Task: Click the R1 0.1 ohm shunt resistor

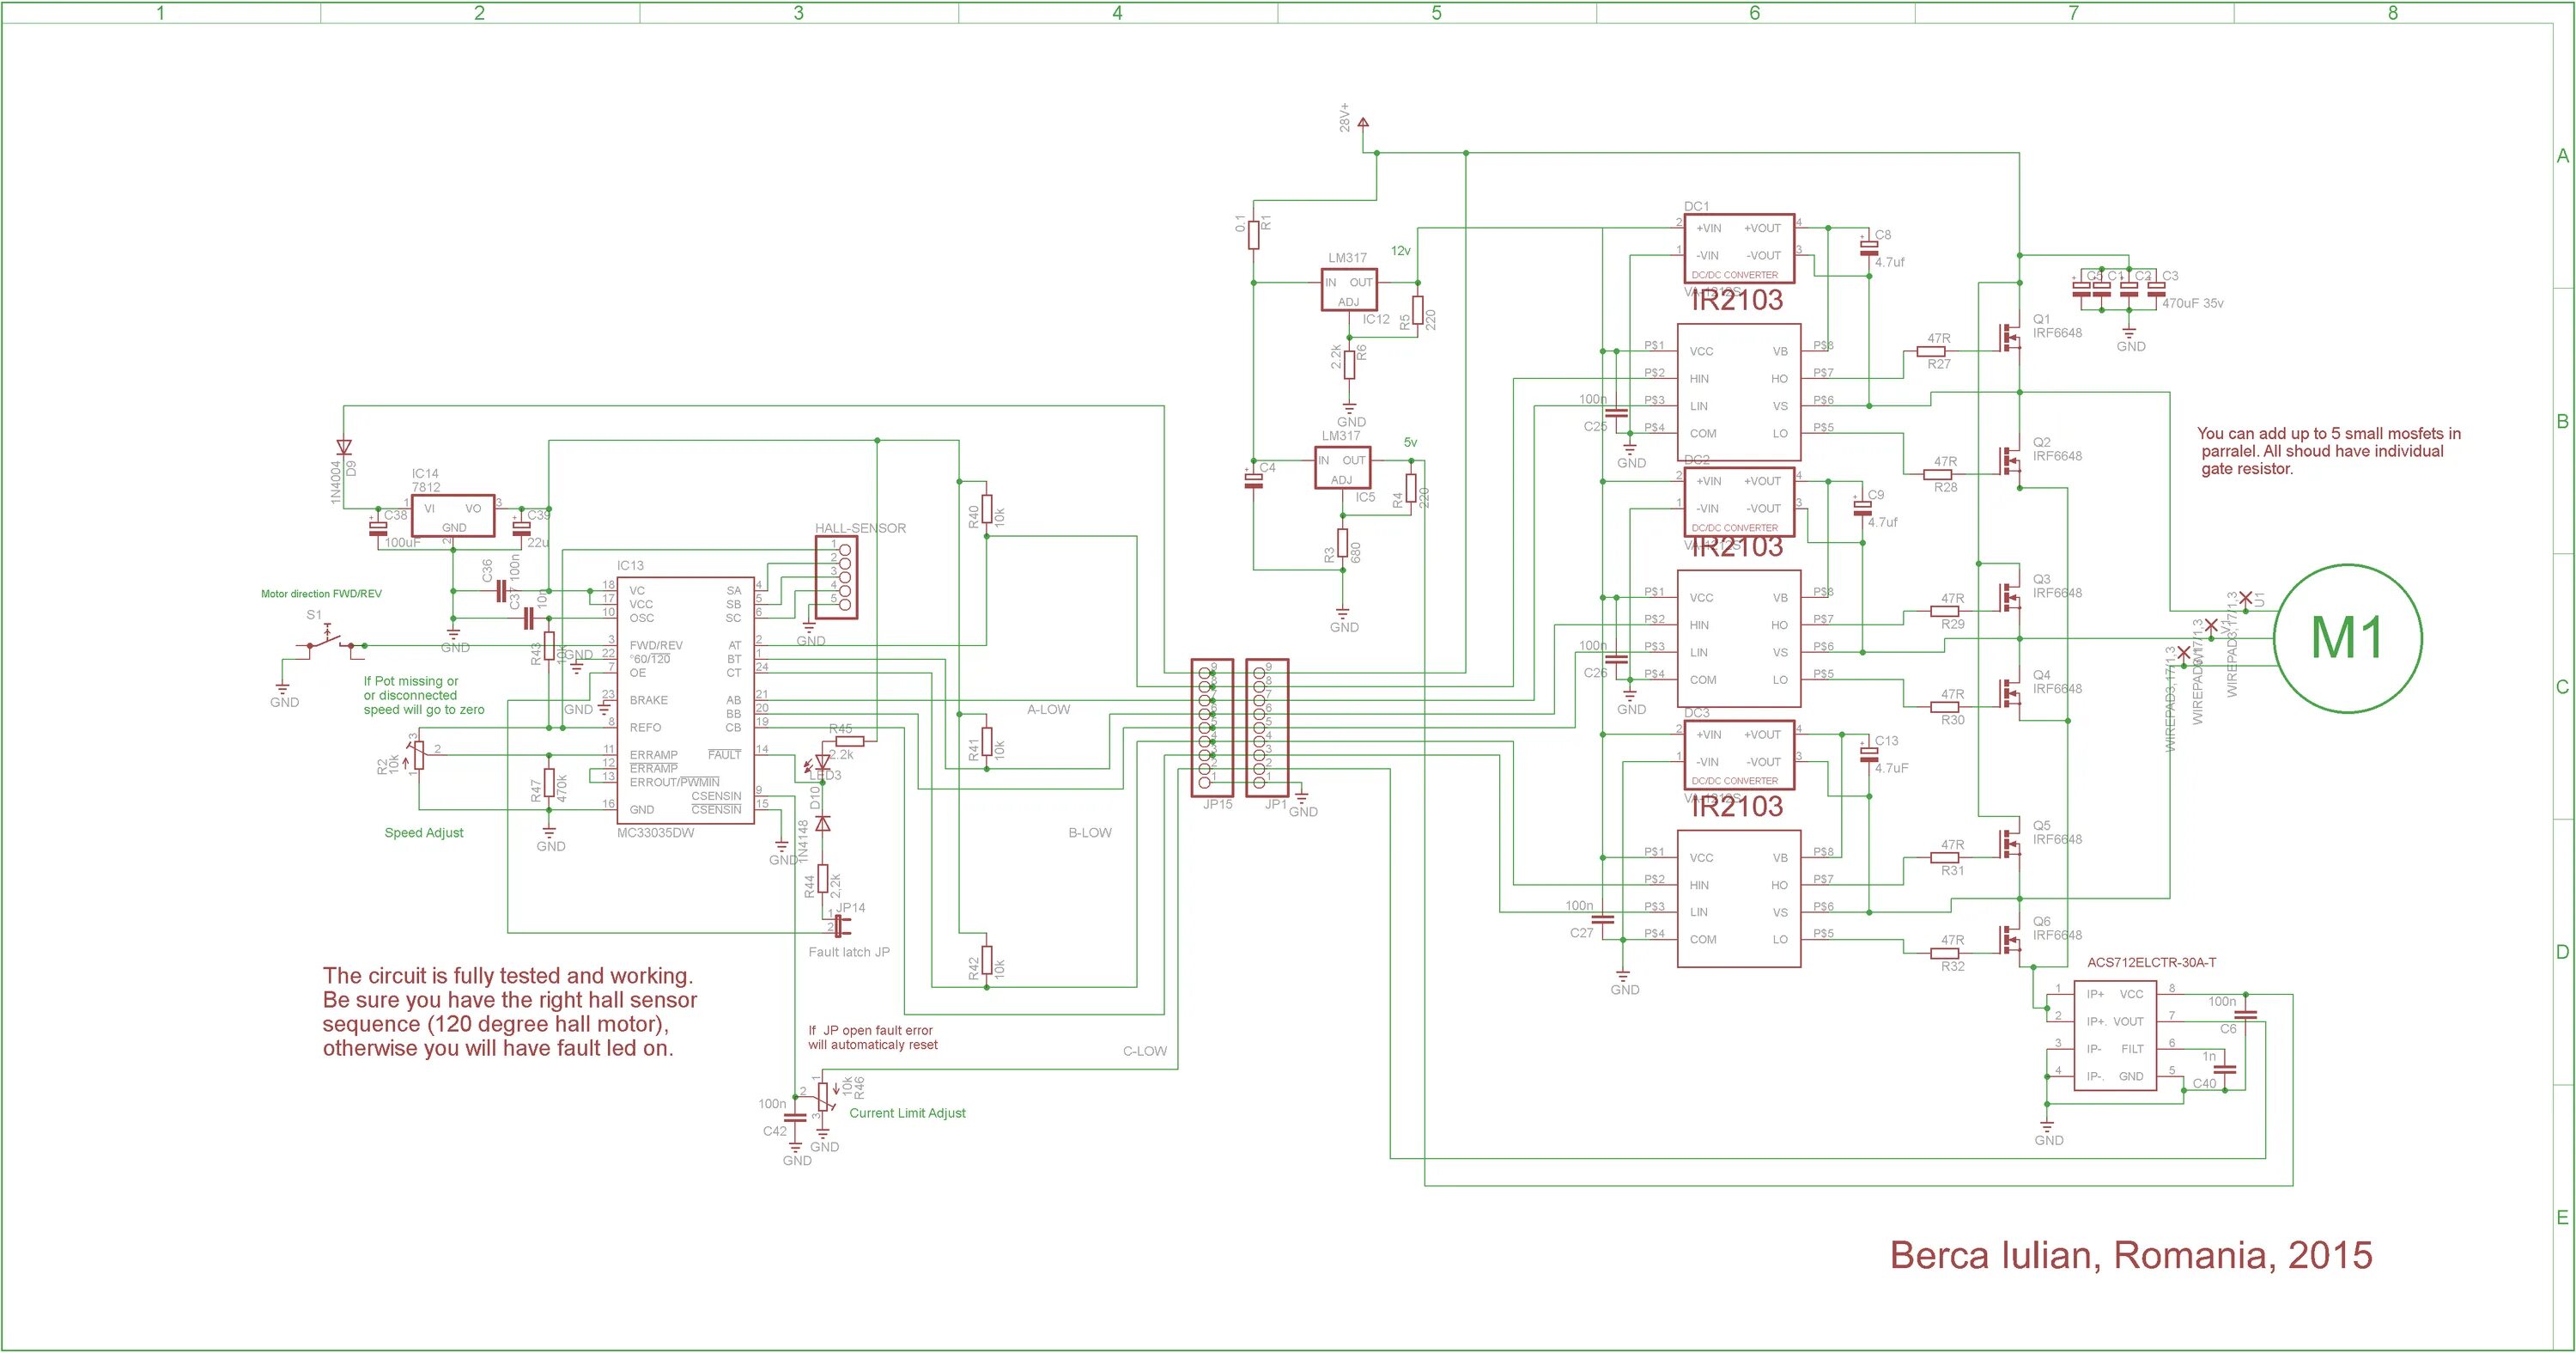Action: pyautogui.click(x=1253, y=235)
